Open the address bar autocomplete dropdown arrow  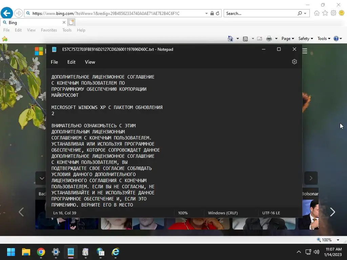206,14
